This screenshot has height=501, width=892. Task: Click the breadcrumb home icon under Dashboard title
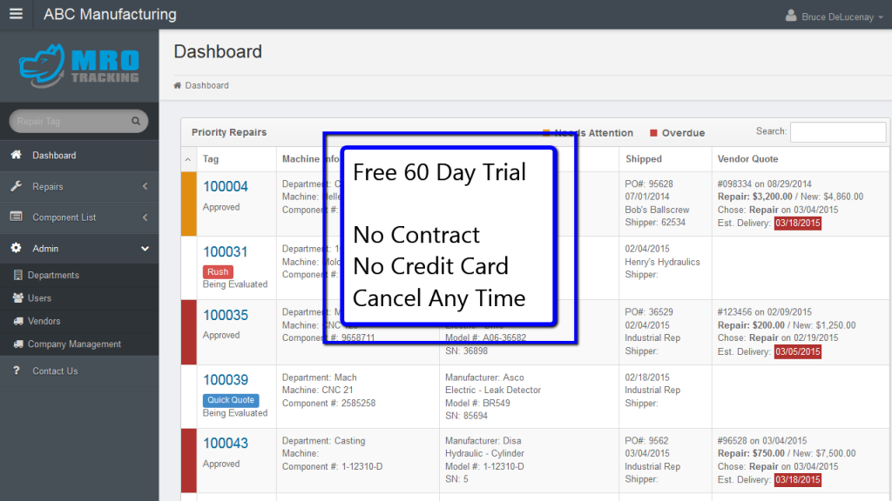[179, 86]
